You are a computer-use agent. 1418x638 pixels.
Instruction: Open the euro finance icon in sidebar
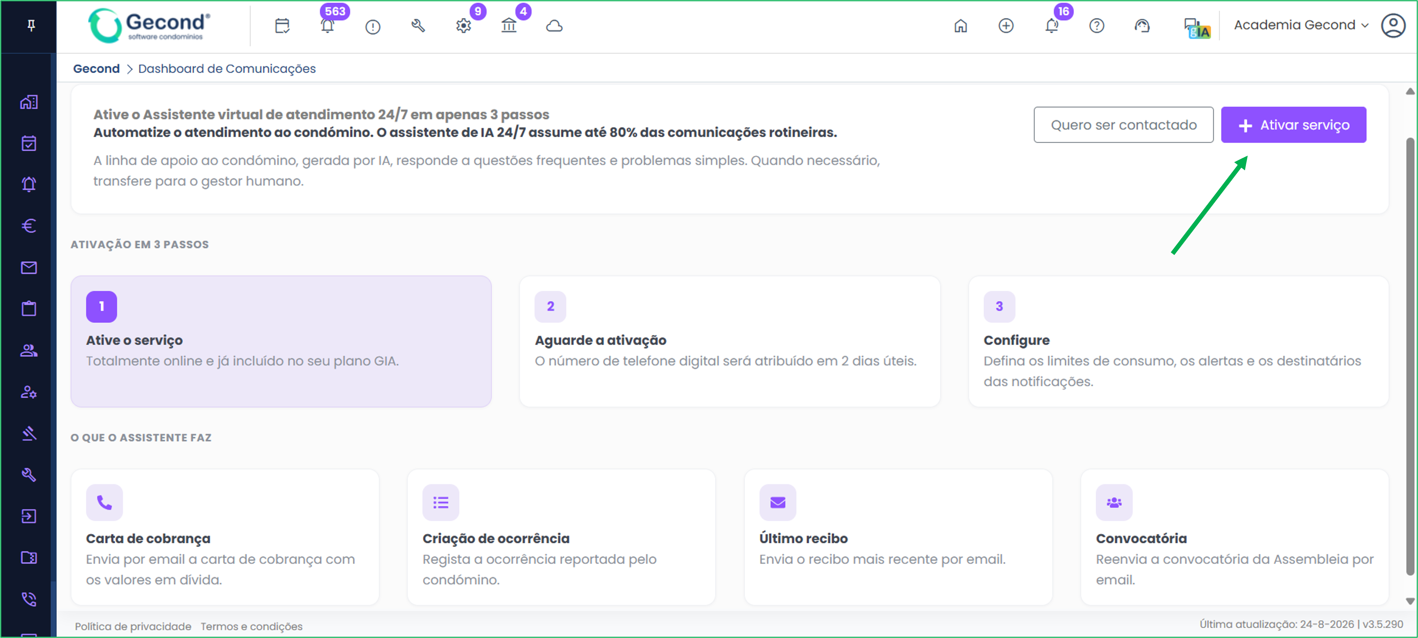[x=29, y=226]
